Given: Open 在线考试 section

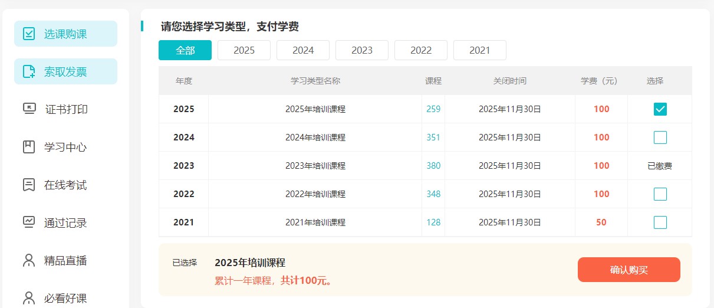Looking at the screenshot, I should [x=66, y=185].
